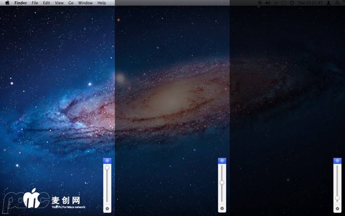Click the middle brightness slider knob
345x216 pixels.
pyautogui.click(x=222, y=183)
